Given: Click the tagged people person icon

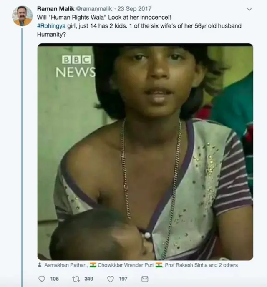Looking at the screenshot, I should [x=40, y=265].
